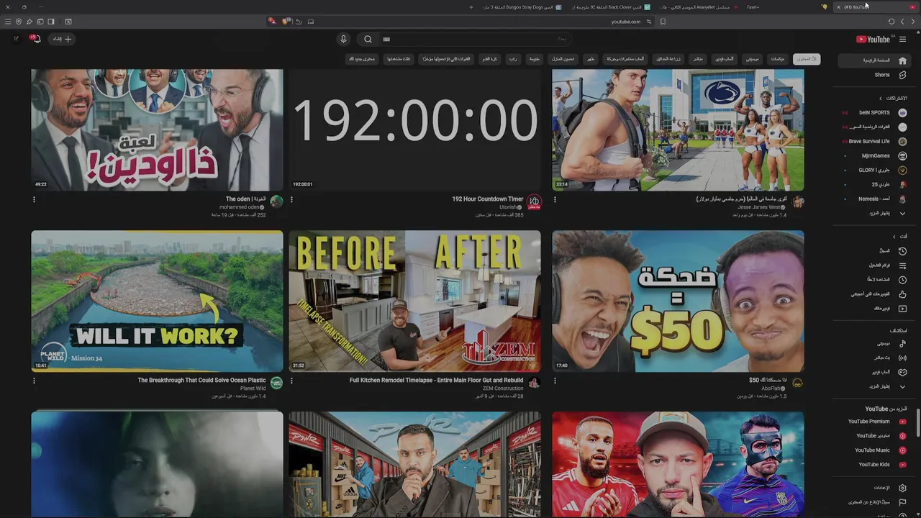
Task: Open more options for Full Kitchen Remodel video
Action: click(x=291, y=381)
